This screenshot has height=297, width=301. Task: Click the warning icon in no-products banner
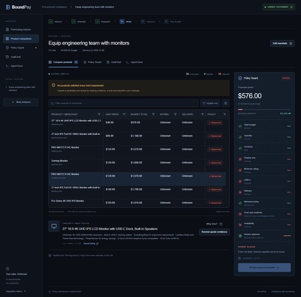53,86
